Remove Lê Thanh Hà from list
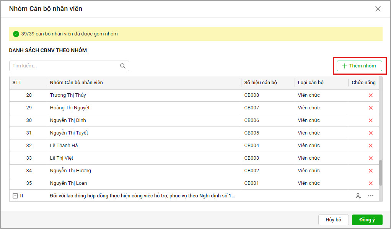Image resolution: width=391 pixels, height=229 pixels. coord(370,146)
